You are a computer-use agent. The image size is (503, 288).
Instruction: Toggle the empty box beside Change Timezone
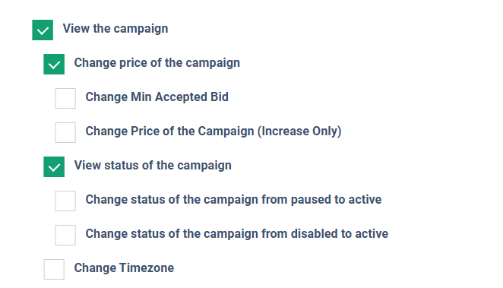pos(54,270)
